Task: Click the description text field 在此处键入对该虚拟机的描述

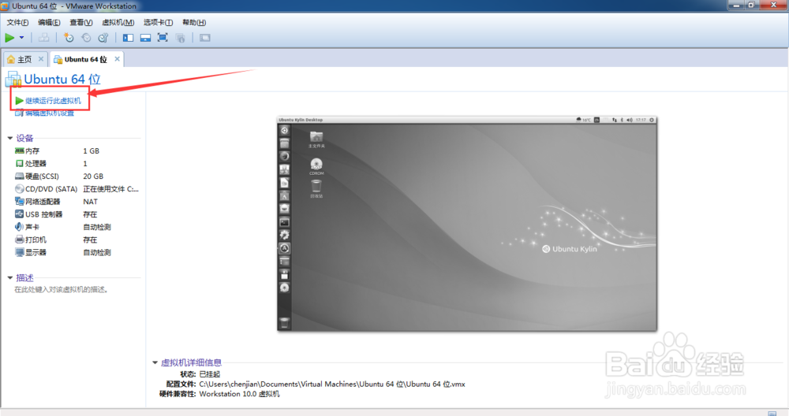Action: point(62,290)
